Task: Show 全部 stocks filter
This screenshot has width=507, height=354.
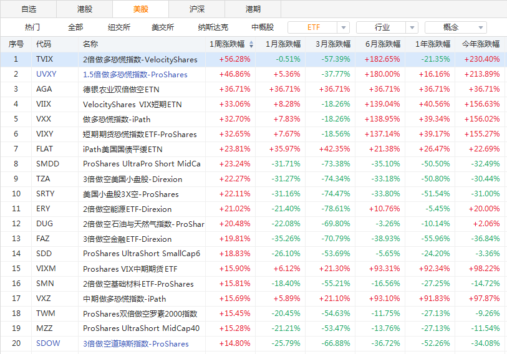Action: (x=75, y=27)
